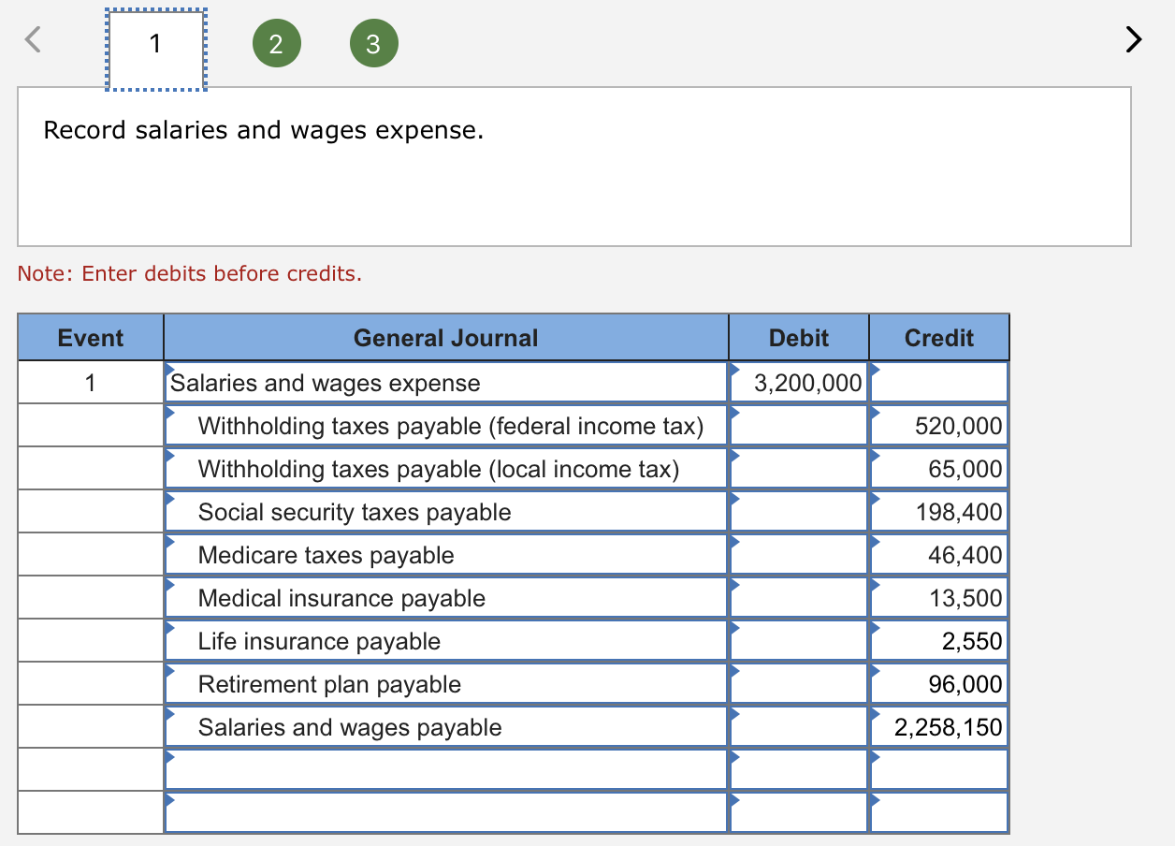This screenshot has width=1175, height=846.
Task: Go to previous entry with left chevron
Action: (33, 40)
